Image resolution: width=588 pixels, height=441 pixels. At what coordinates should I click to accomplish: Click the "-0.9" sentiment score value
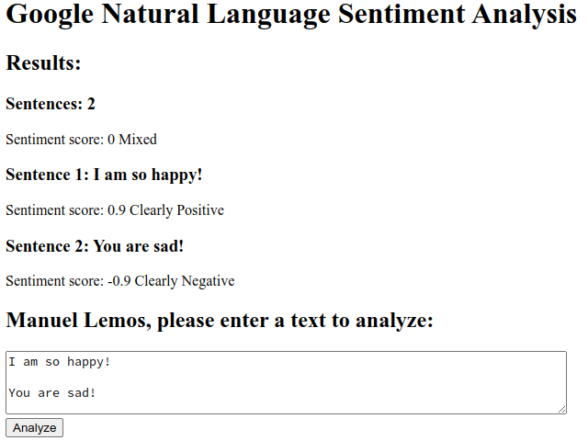tap(119, 281)
